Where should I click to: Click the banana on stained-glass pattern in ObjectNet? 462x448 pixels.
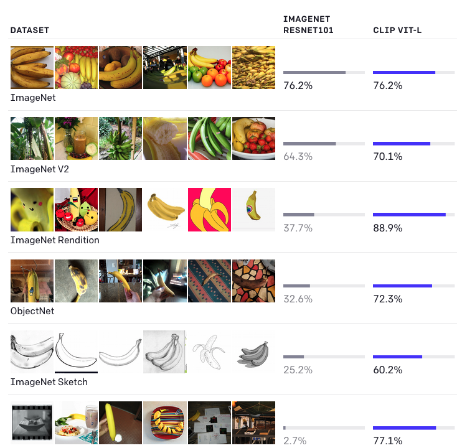[x=253, y=281]
